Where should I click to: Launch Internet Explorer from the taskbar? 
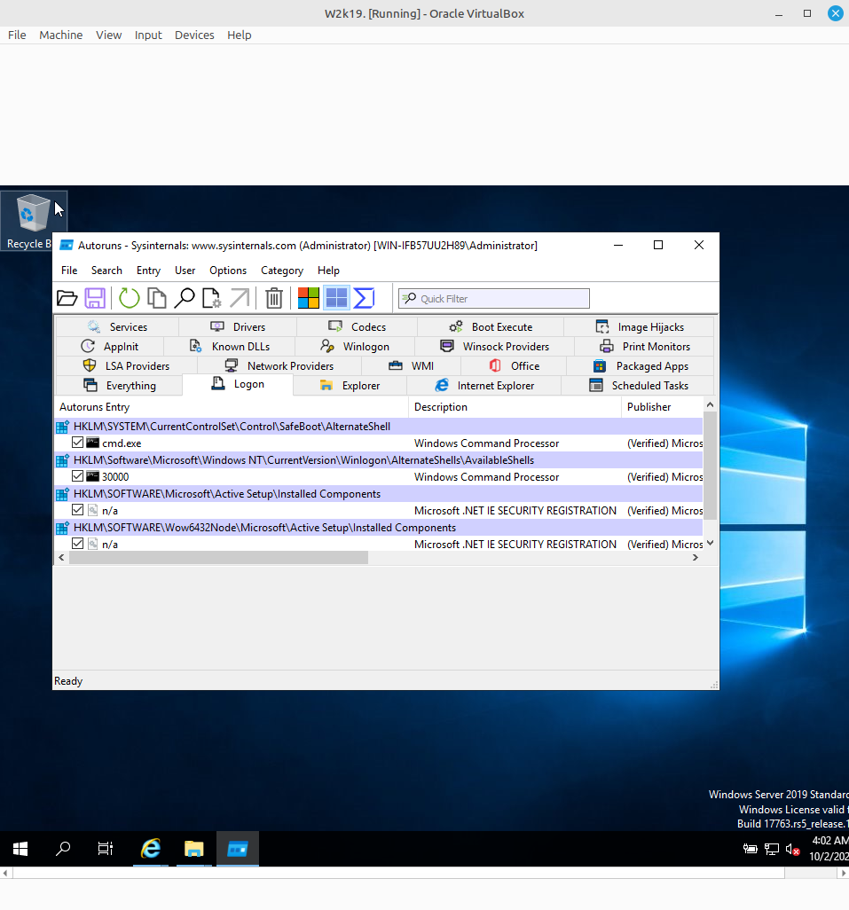click(151, 849)
